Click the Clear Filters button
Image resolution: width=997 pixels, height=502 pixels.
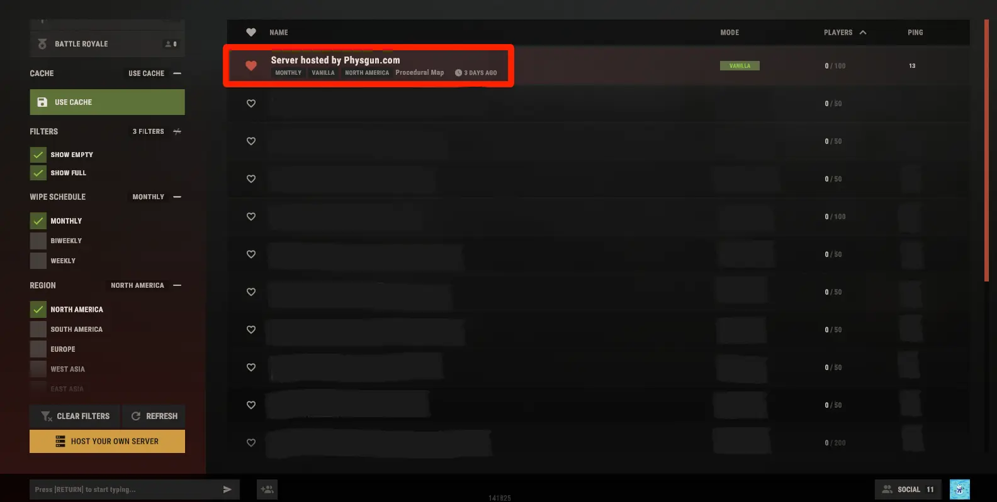pos(75,416)
